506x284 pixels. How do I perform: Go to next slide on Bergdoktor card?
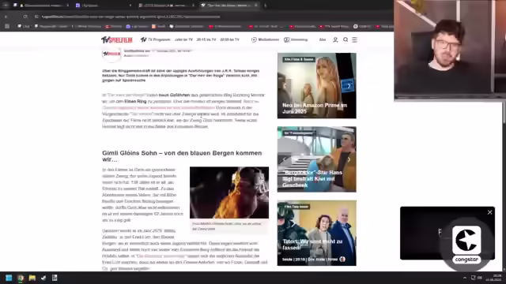pyautogui.click(x=349, y=159)
